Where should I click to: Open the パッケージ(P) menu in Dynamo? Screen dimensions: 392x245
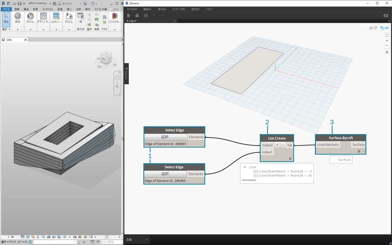click(178, 9)
